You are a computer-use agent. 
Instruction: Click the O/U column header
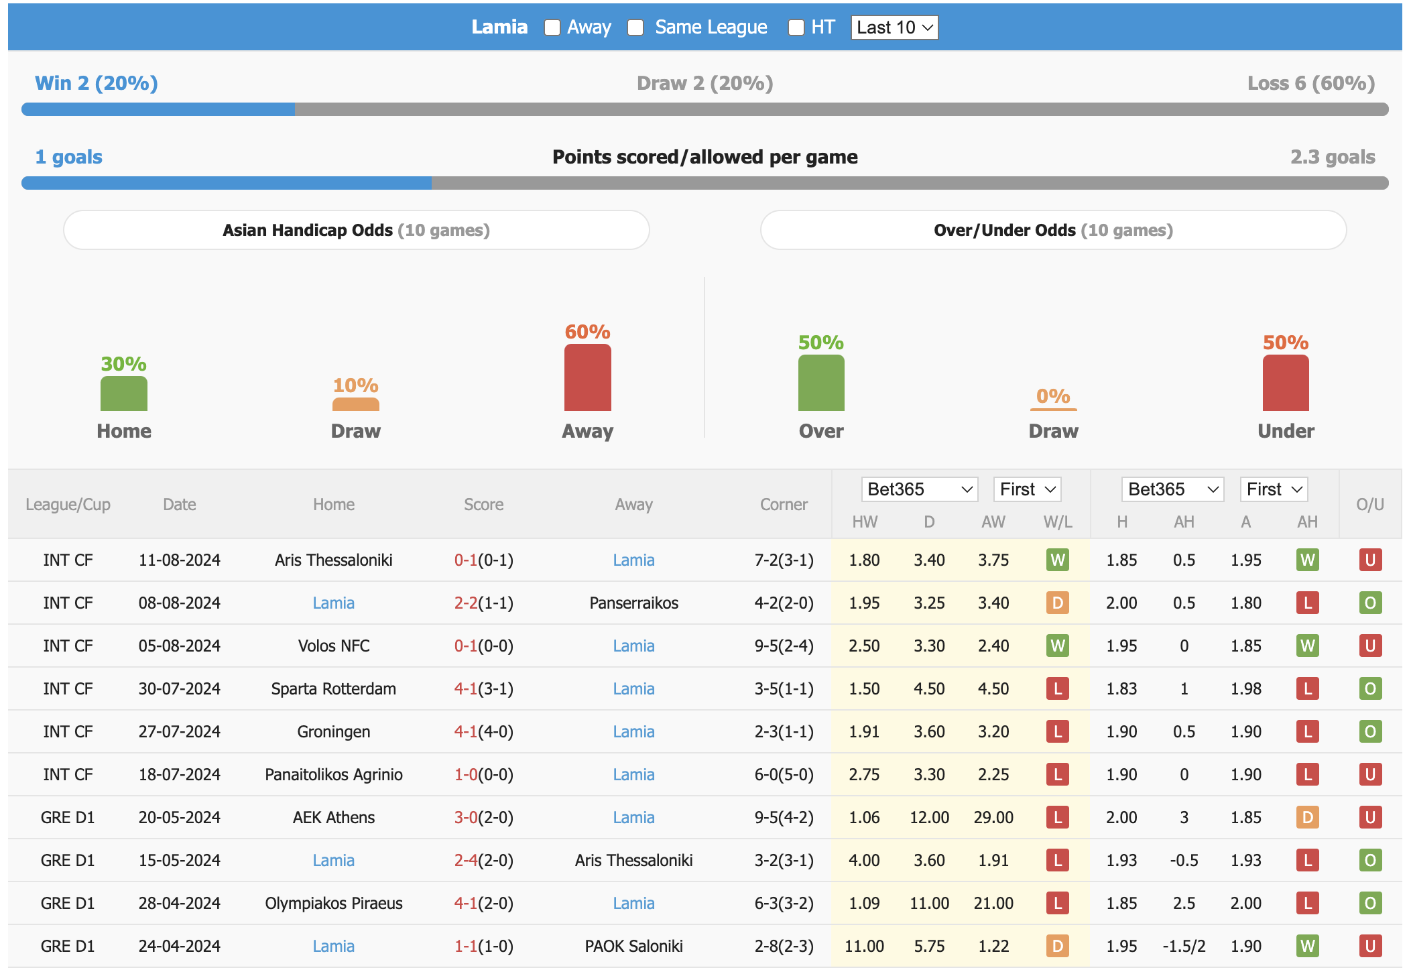click(x=1370, y=505)
